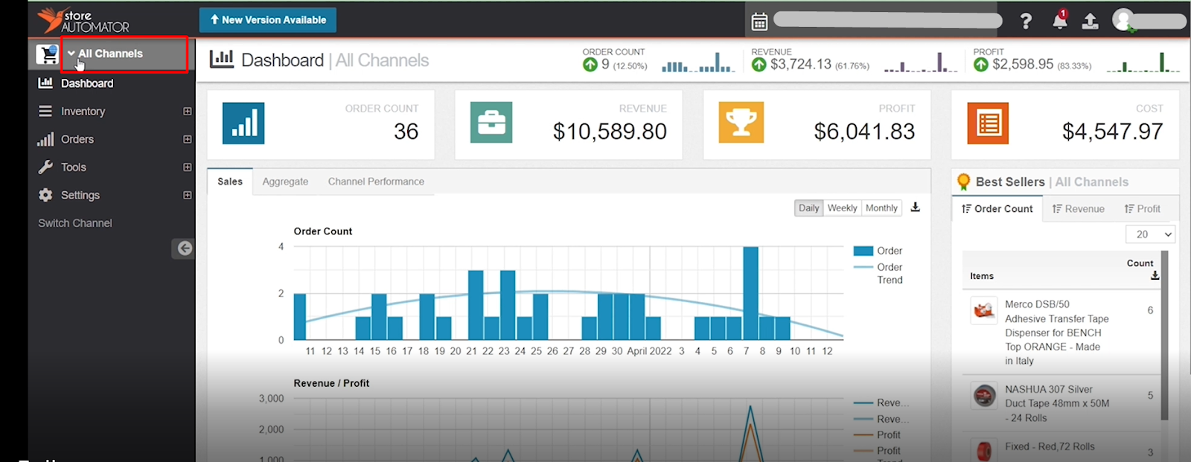Click Switch Channel link
The image size is (1191, 462).
(75, 223)
